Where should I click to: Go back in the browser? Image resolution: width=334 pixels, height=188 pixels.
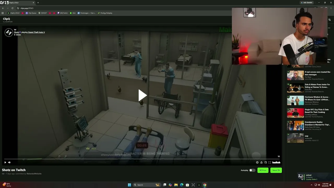coord(3,8)
